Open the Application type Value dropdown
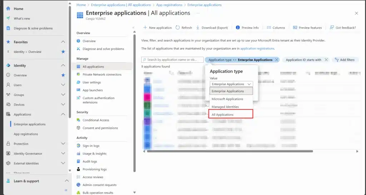 (231, 84)
